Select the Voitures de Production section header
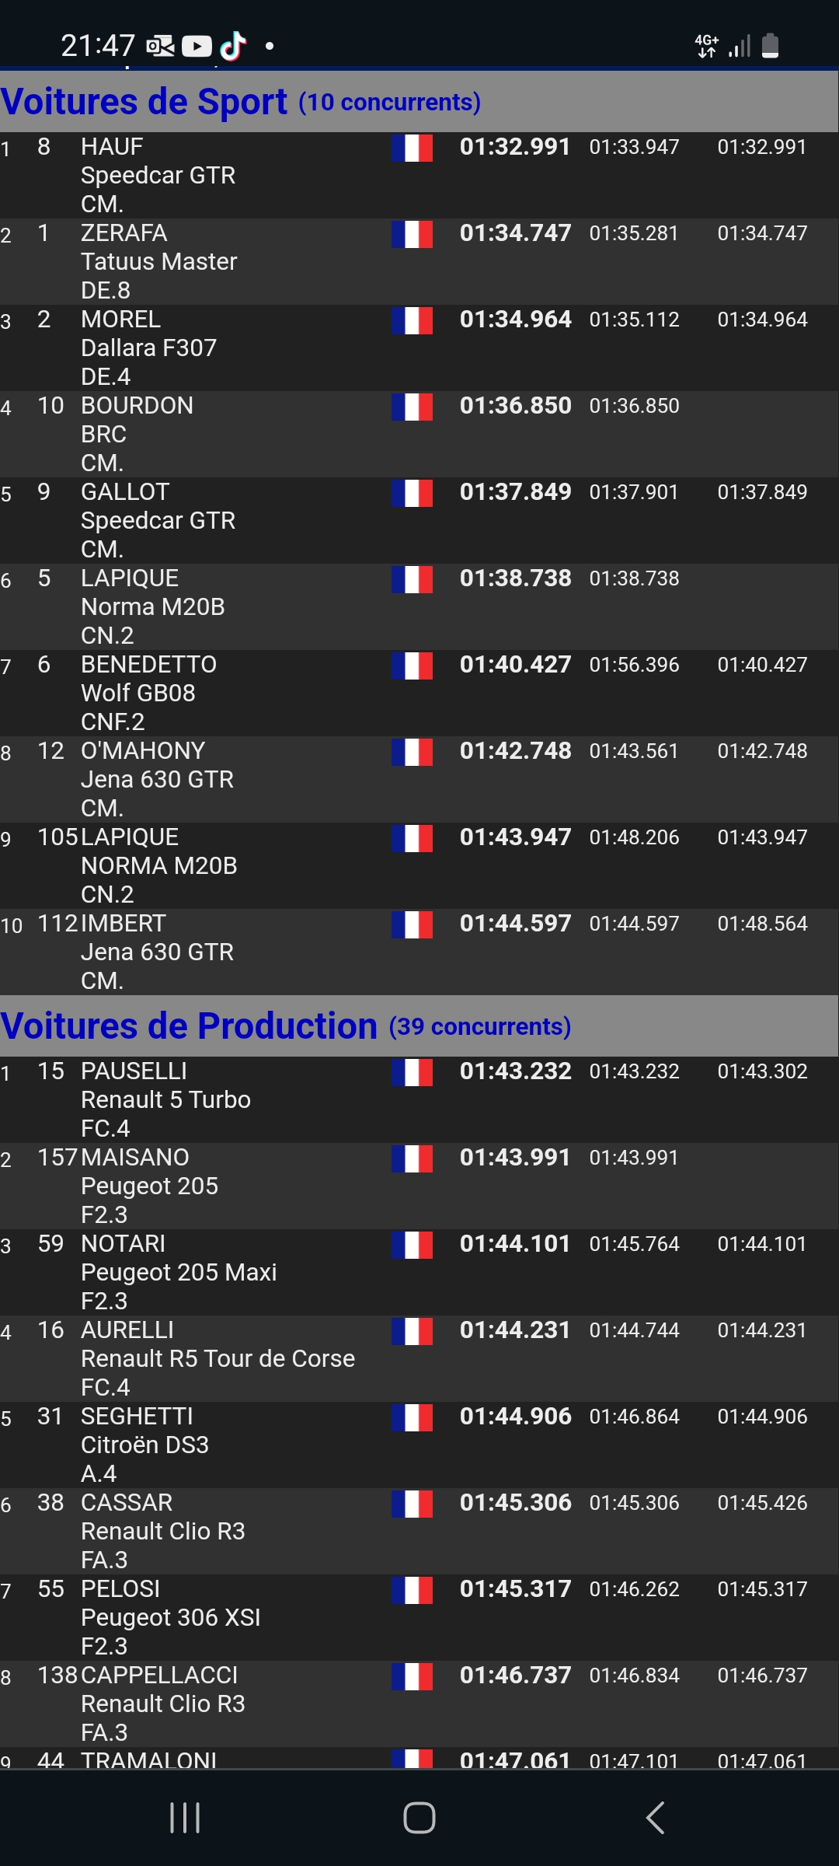 coord(419,1026)
